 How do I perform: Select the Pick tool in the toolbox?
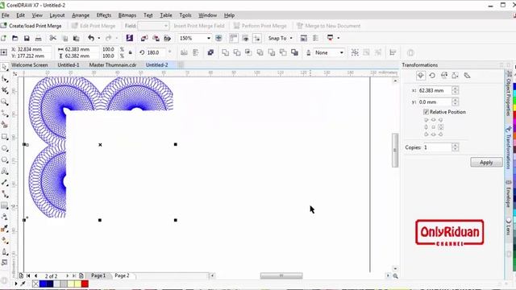(5, 67)
